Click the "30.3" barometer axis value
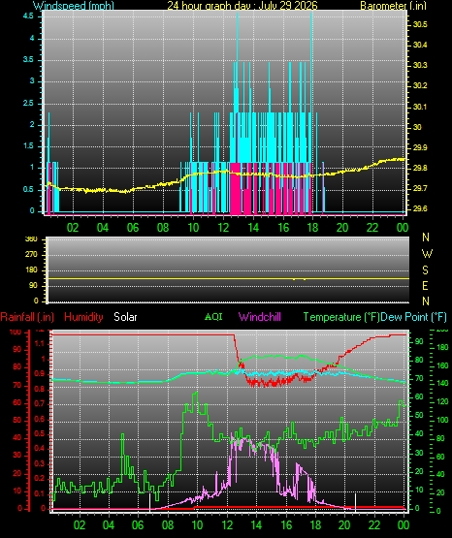This screenshot has width=452, height=538. (x=420, y=65)
